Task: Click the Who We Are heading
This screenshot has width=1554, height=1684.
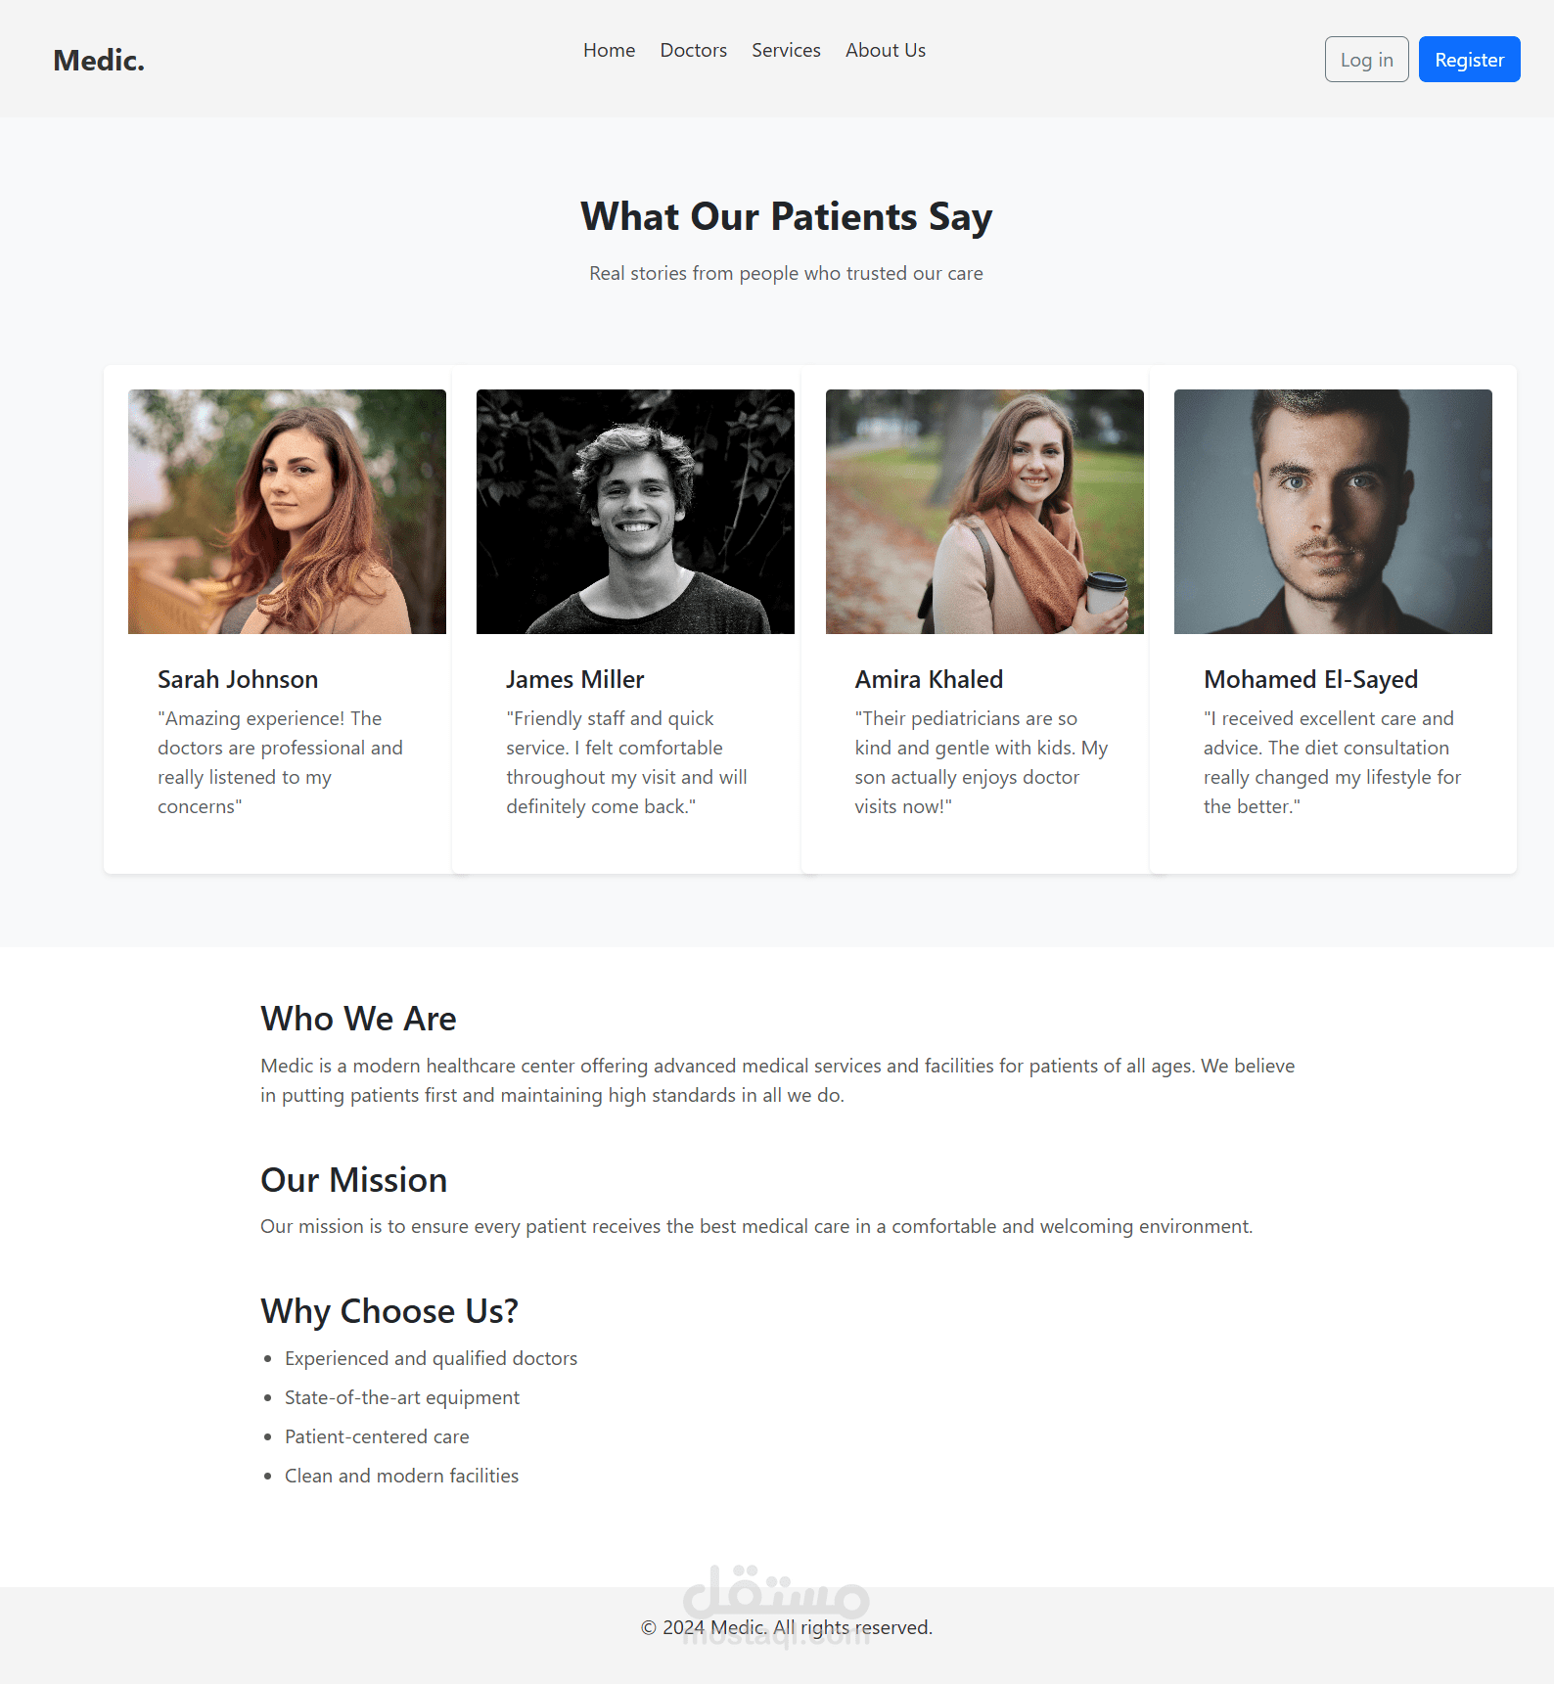Action: pyautogui.click(x=358, y=1019)
